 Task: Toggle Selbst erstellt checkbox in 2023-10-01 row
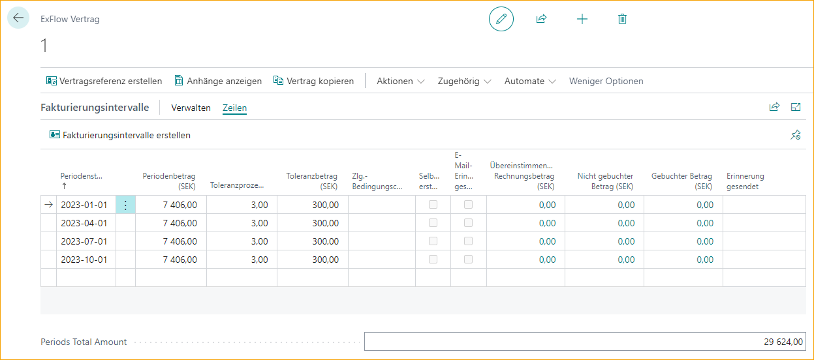point(433,260)
